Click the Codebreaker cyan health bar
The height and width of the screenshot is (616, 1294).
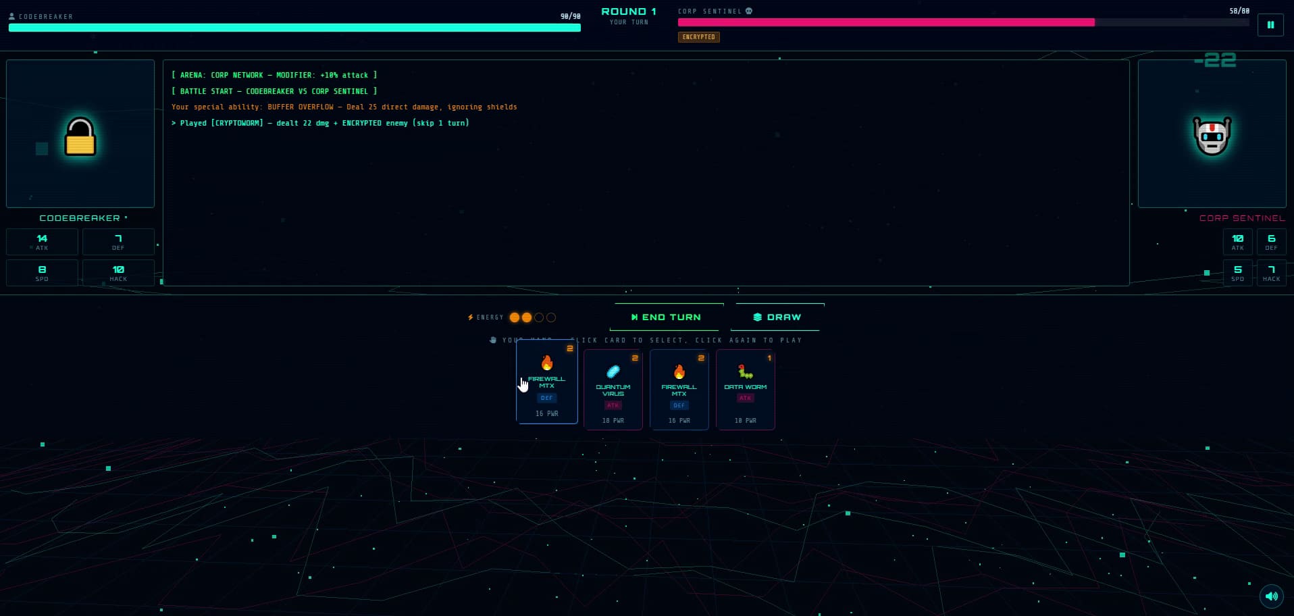pos(294,28)
